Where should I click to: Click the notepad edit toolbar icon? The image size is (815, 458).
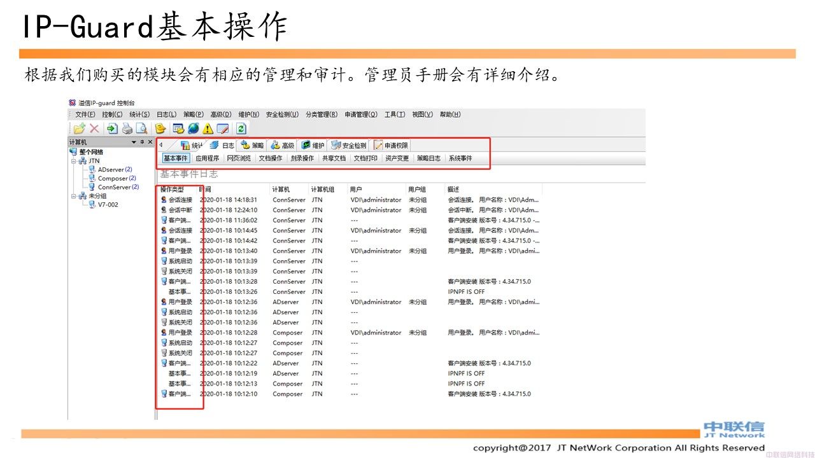[222, 128]
